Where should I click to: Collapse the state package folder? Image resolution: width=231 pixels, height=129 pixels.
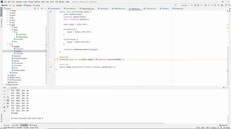coord(8,25)
